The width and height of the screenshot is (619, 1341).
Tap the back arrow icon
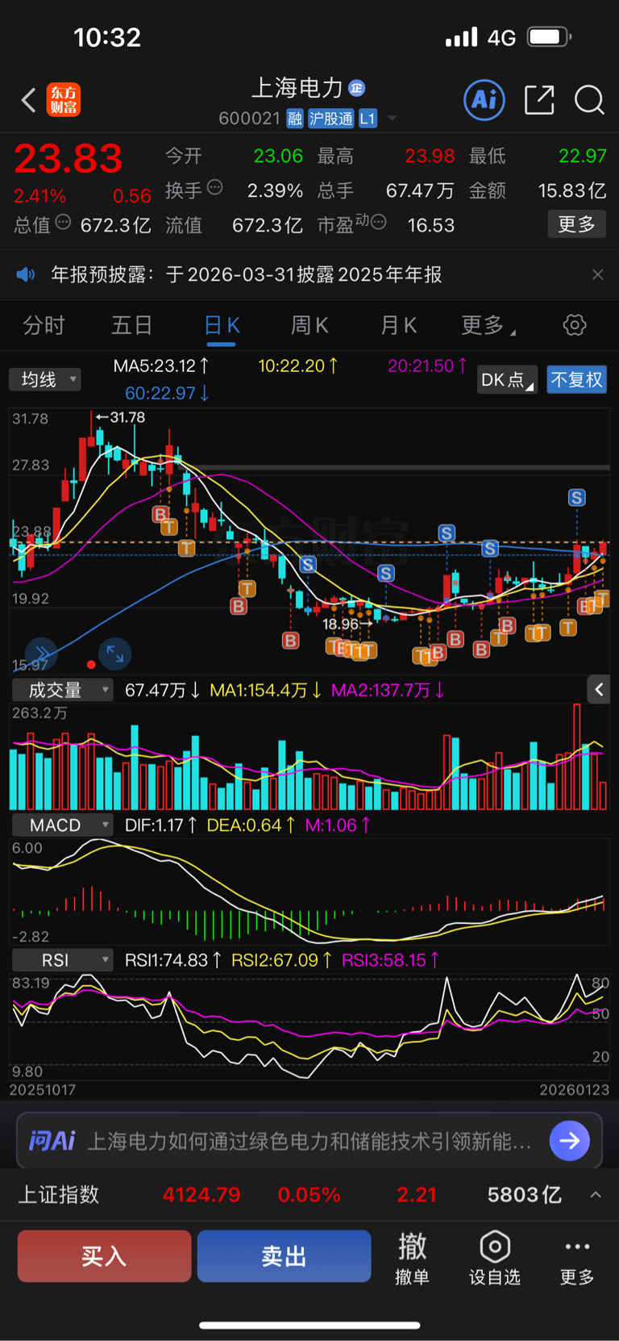pyautogui.click(x=28, y=100)
